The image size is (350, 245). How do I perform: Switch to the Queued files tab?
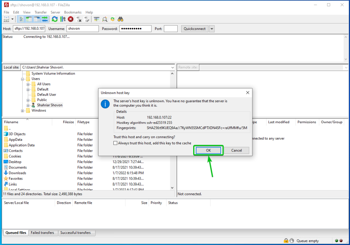point(16,233)
